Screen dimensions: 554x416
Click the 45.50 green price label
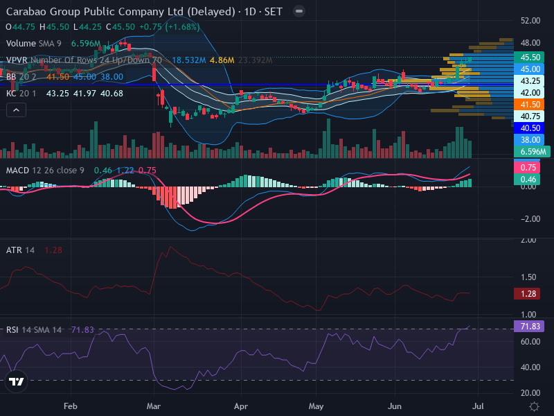529,58
